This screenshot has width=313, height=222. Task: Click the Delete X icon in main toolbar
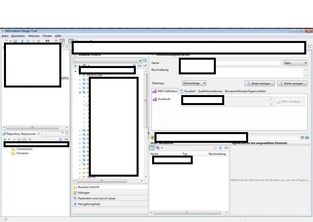[x=39, y=41]
